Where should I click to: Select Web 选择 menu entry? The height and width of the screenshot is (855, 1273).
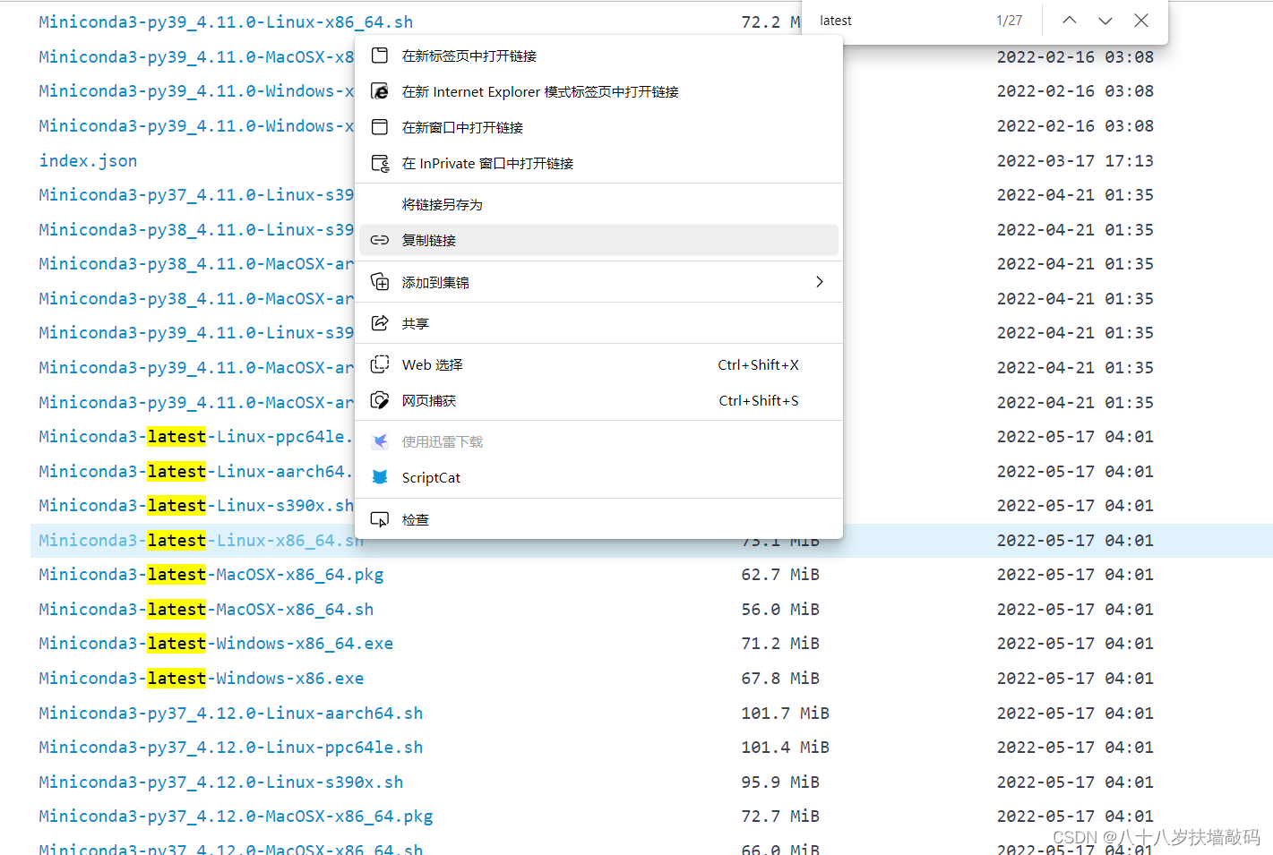[598, 364]
